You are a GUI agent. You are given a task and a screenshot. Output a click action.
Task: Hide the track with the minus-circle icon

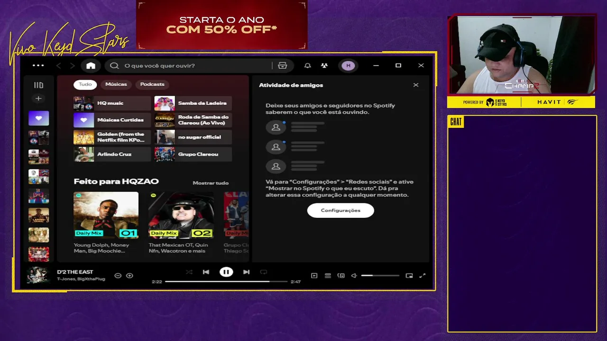coord(118,276)
